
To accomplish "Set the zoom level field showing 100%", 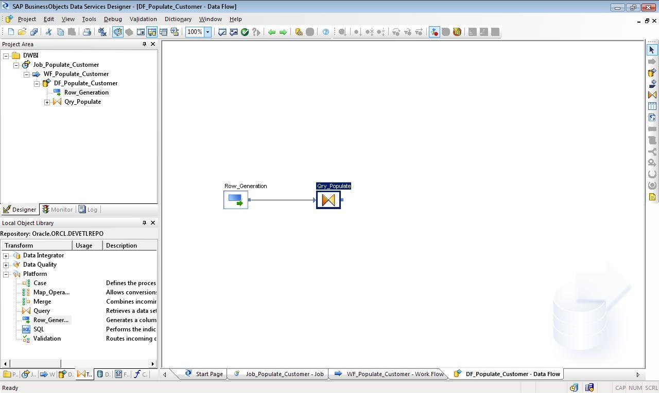I will [195, 32].
